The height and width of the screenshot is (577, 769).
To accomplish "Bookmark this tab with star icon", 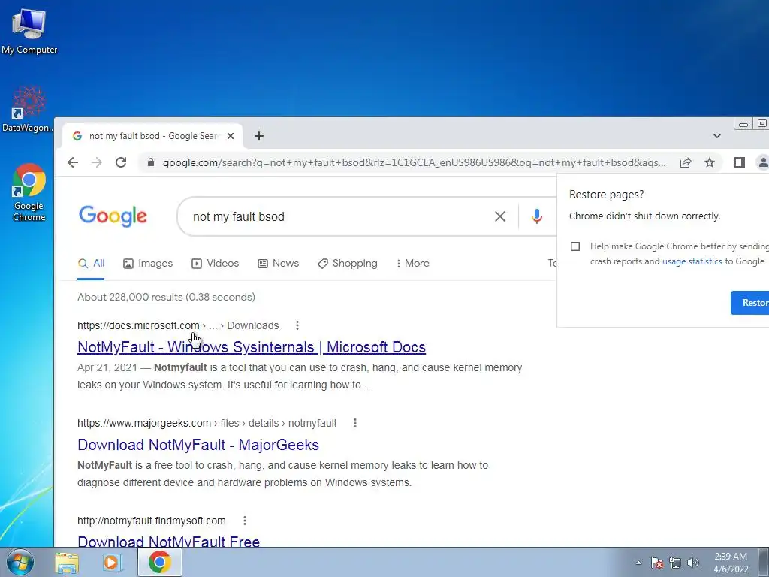I will (709, 162).
